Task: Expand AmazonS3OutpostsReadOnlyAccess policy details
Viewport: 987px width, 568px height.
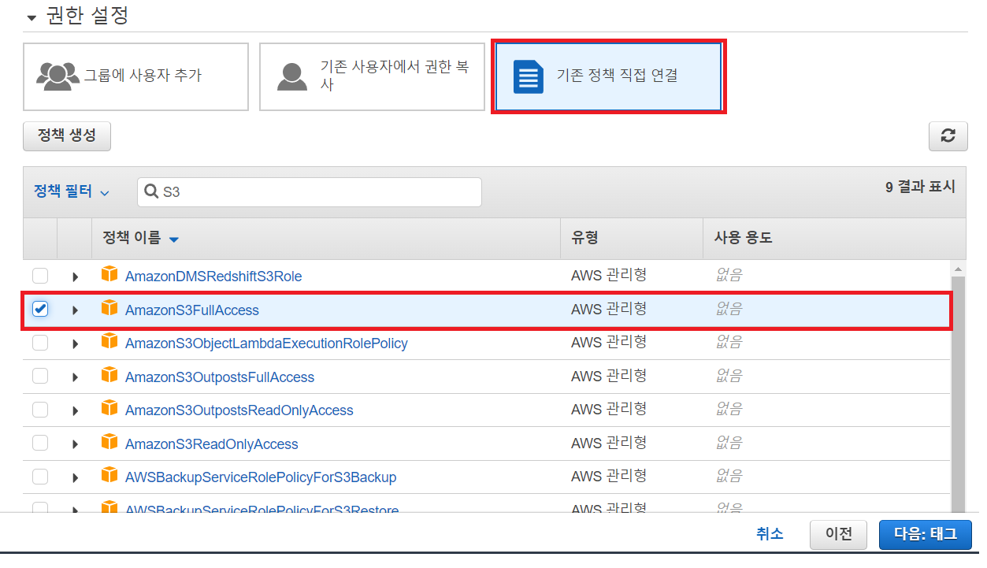Action: coord(76,410)
